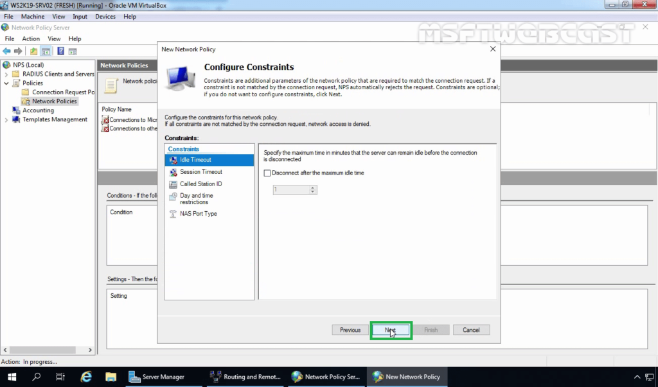Launch Internet Explorer from taskbar

click(86, 377)
